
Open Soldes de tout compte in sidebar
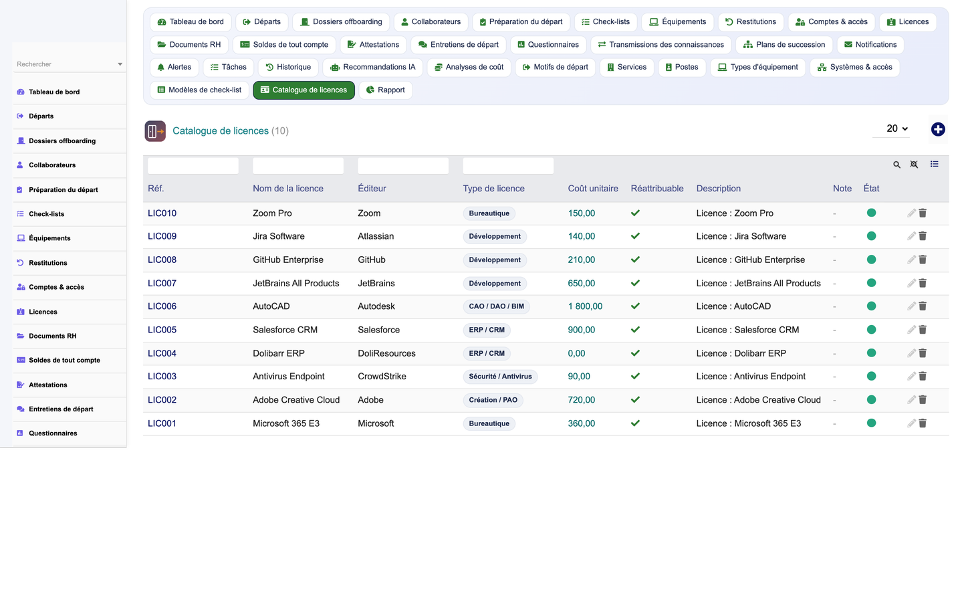tap(70, 360)
